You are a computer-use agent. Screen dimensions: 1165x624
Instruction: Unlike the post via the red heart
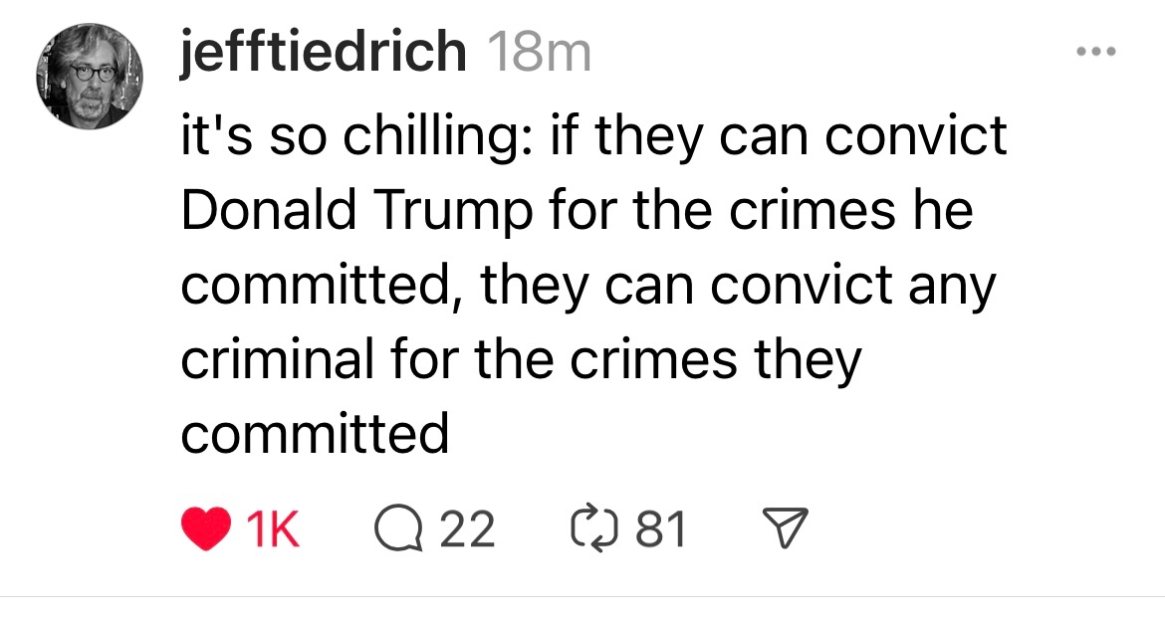point(206,528)
